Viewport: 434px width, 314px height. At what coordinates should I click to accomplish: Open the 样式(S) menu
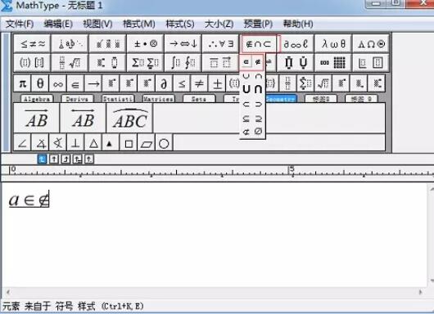coord(180,24)
